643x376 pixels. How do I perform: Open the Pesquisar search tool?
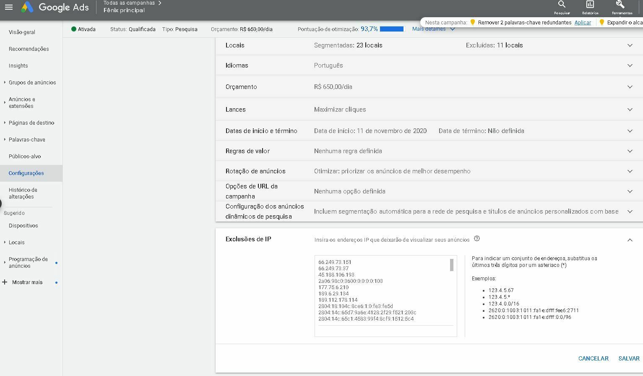[x=562, y=8]
